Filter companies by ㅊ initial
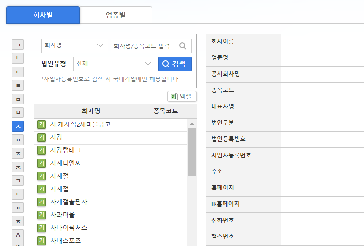 point(18,167)
